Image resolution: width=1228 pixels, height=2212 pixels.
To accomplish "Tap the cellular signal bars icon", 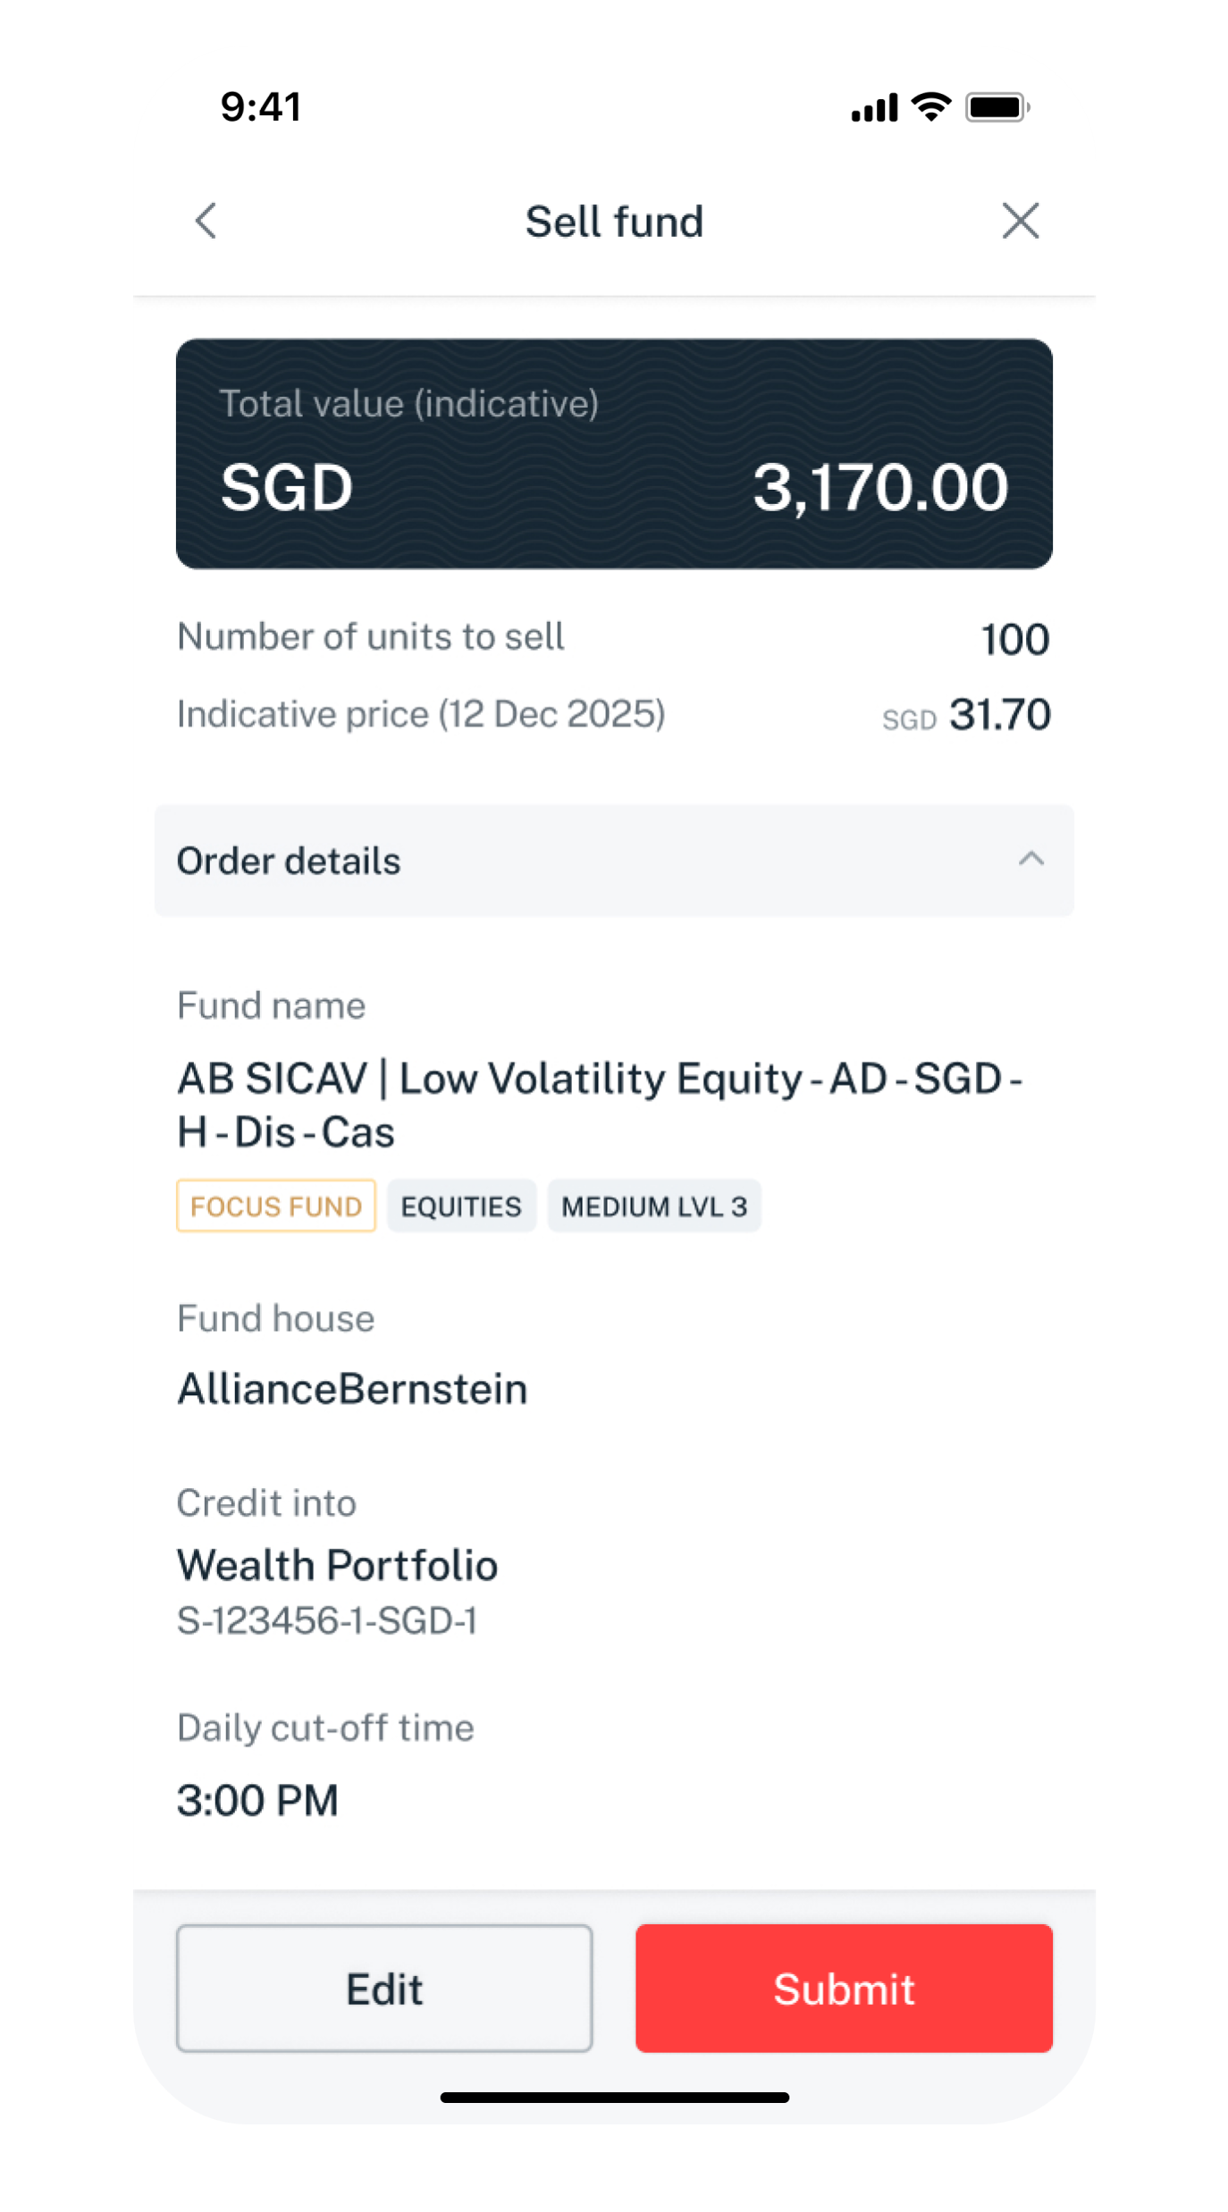I will click(x=874, y=108).
